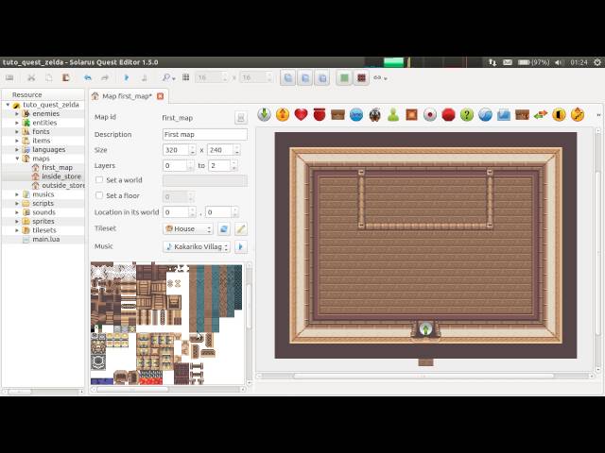The image size is (605, 453).
Task: Add an Enemy entity
Action: coord(374,114)
